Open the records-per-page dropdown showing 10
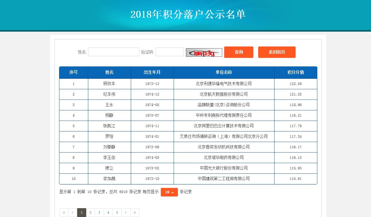 tap(169, 192)
